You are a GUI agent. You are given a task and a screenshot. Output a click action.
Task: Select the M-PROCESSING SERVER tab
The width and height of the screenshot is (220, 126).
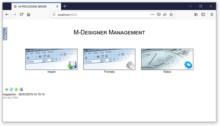coord(36,6)
